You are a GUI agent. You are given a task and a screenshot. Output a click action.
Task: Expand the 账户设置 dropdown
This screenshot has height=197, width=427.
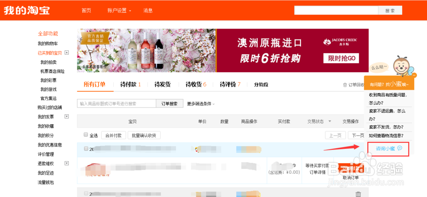[x=119, y=11]
